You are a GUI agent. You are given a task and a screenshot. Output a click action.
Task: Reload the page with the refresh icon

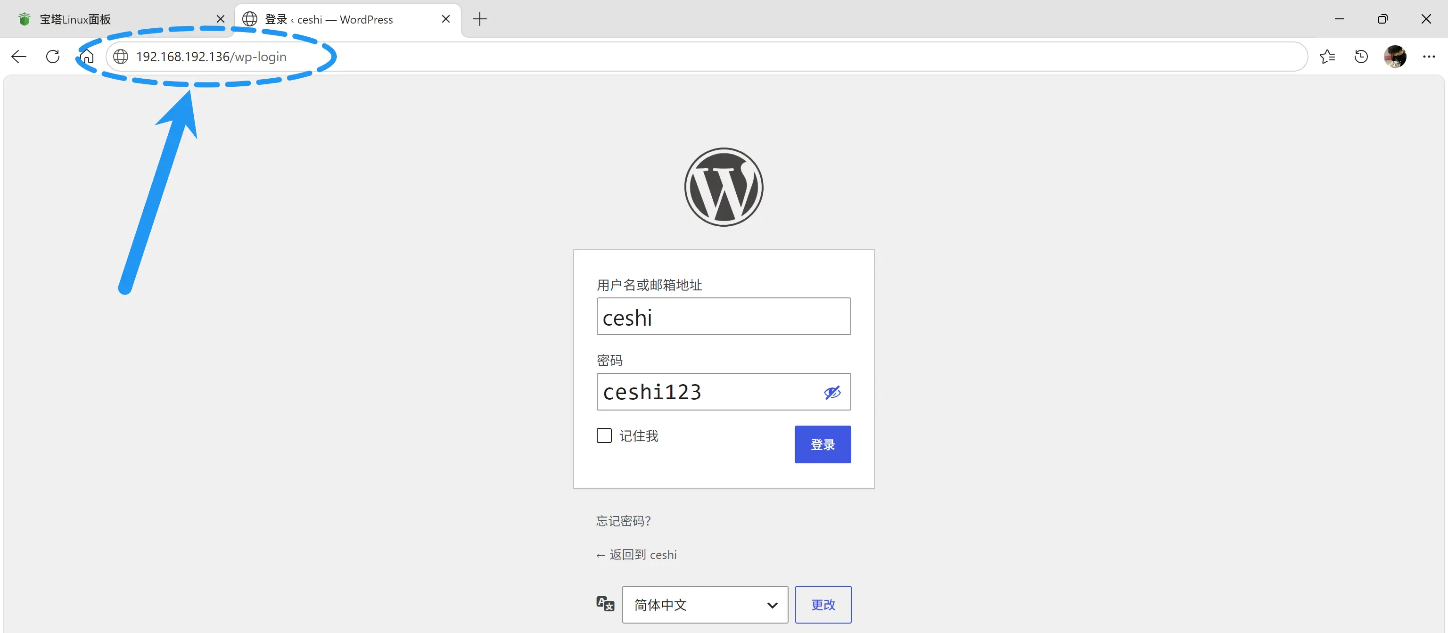(x=53, y=57)
